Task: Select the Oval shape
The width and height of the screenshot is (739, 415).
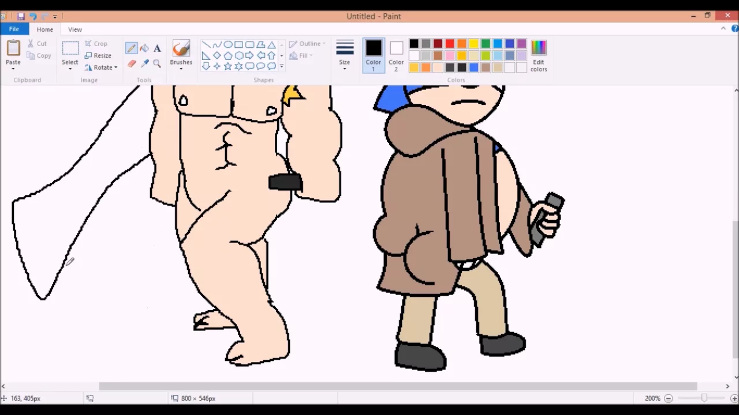Action: (227, 44)
